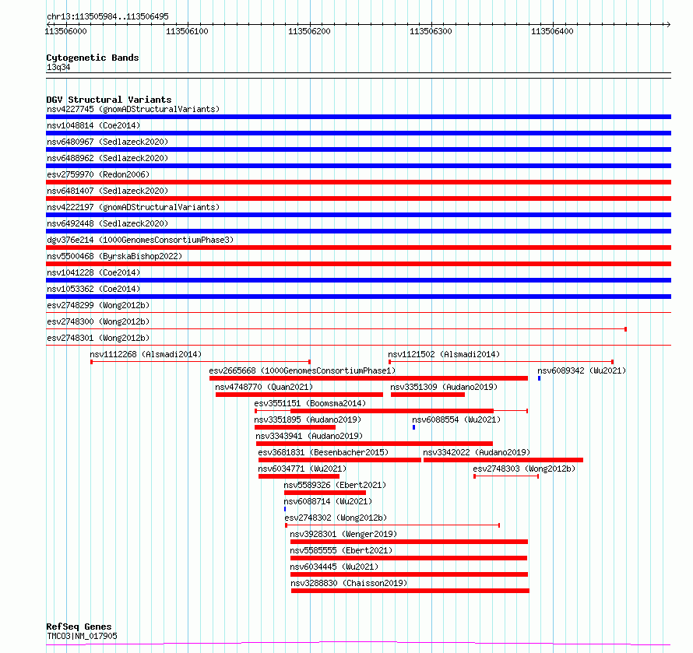
Task: Click the RefSeq Genes track title
Action: pos(79,627)
